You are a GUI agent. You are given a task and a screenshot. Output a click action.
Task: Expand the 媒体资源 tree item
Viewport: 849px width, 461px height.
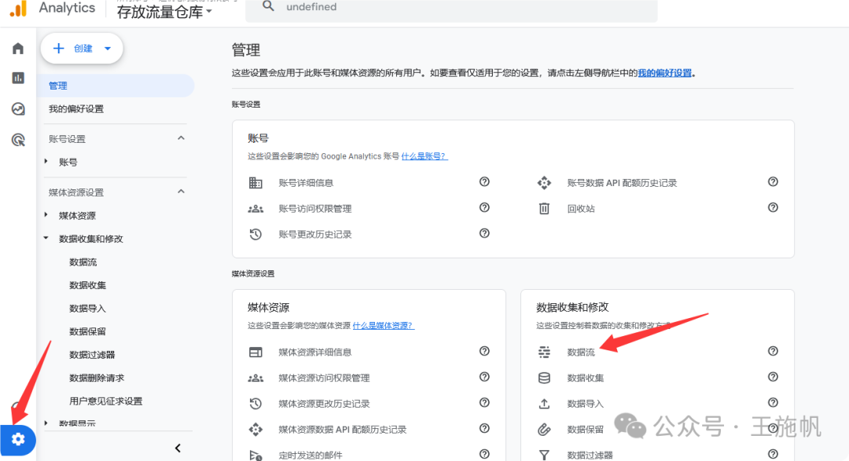click(x=46, y=215)
